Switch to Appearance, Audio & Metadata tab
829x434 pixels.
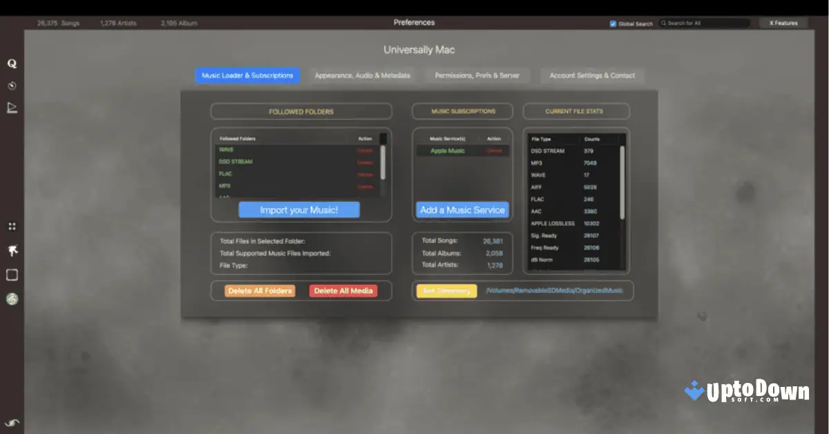tap(363, 75)
